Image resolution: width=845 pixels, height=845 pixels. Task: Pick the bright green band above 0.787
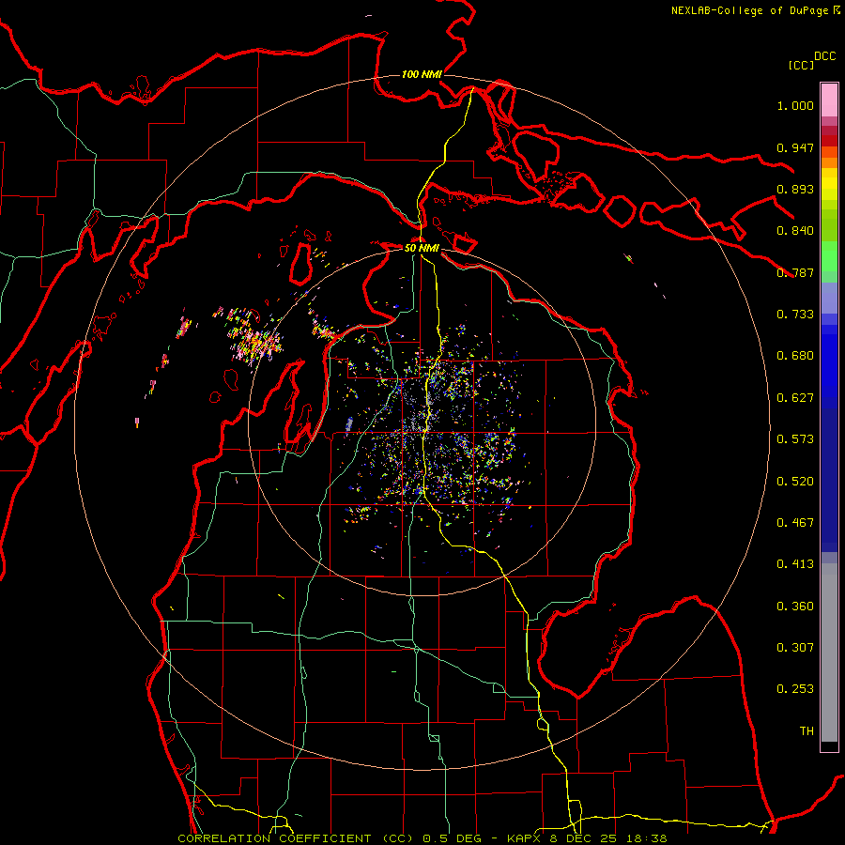[x=829, y=256]
